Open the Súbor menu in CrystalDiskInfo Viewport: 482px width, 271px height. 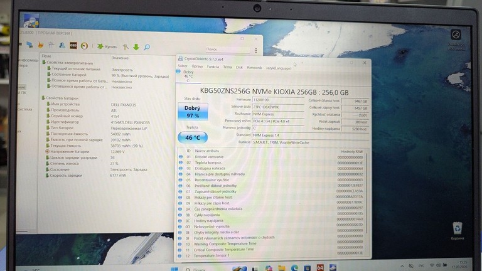point(182,66)
